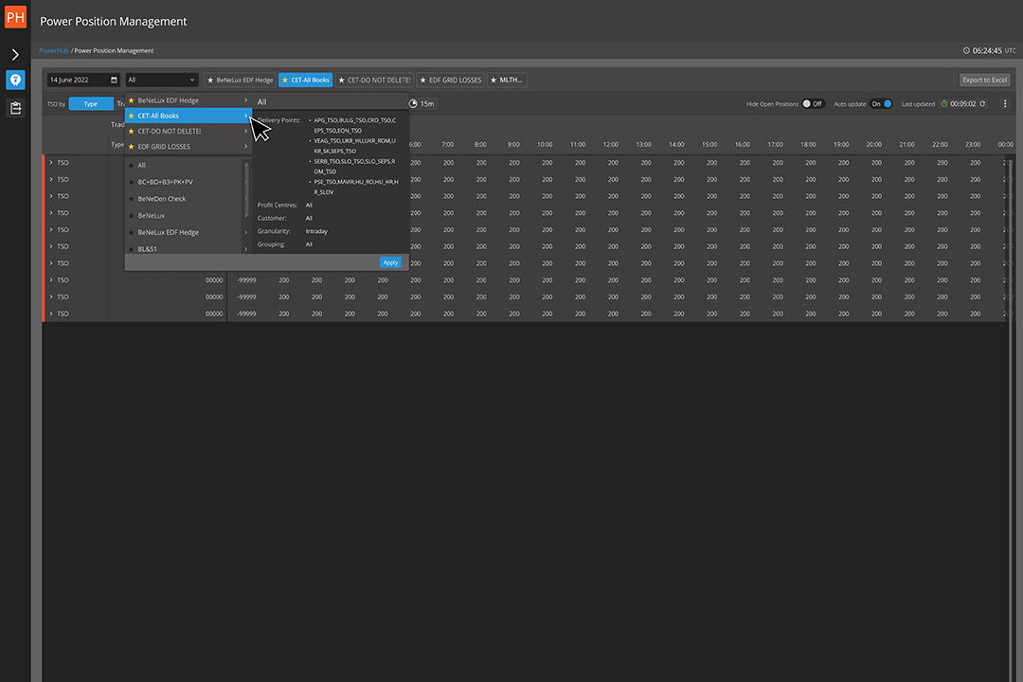Open the calendar picker in the date field
This screenshot has width=1023, height=682.
tap(115, 81)
